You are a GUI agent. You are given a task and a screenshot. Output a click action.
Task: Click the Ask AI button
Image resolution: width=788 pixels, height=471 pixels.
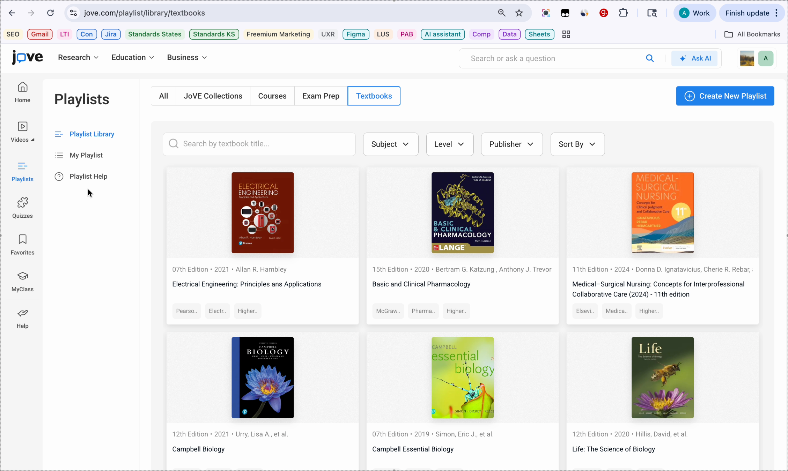694,58
